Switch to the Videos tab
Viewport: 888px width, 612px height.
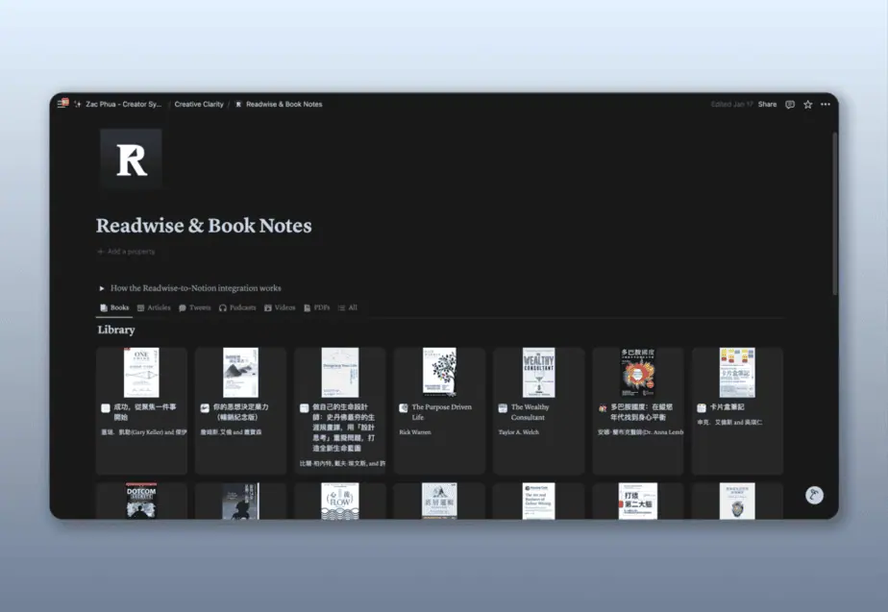point(280,308)
